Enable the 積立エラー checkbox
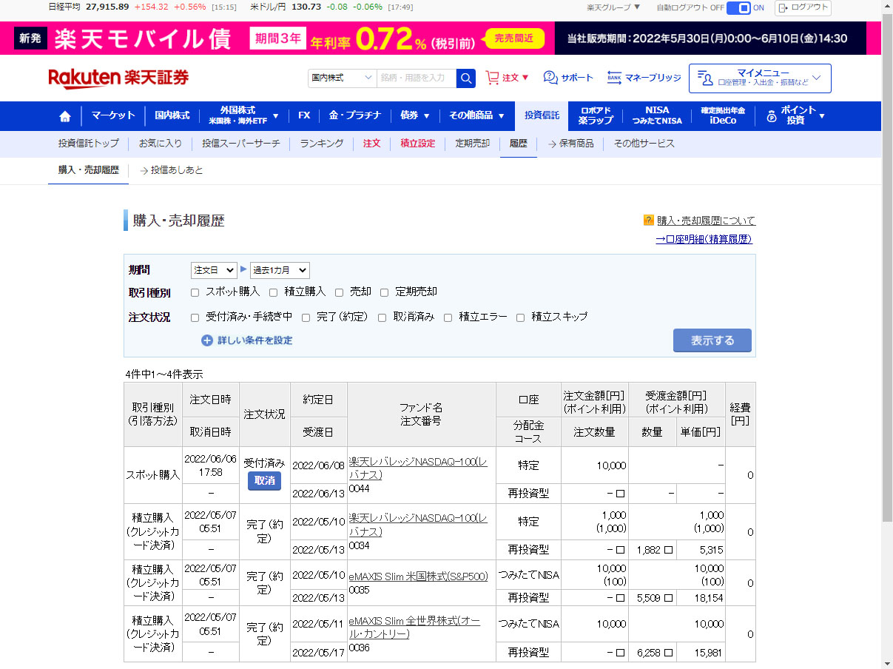 pos(448,317)
